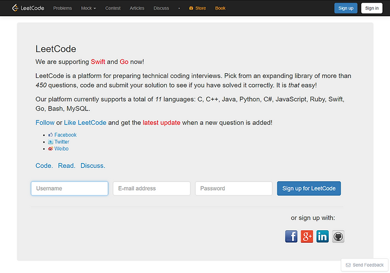The image size is (390, 273).
Task: Follow the Twitter link
Action: [62, 142]
